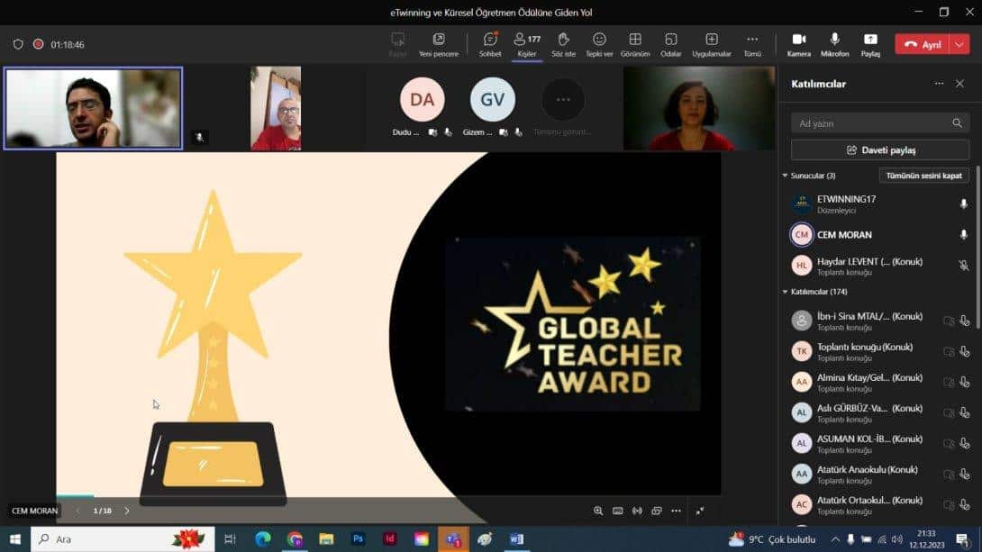Open shared content more options

pyautogui.click(x=676, y=511)
